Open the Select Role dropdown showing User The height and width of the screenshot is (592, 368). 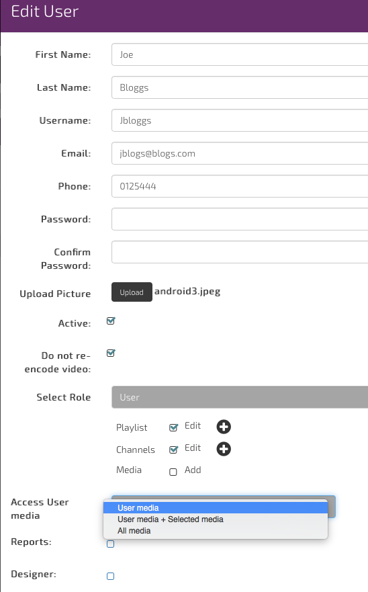click(x=240, y=397)
